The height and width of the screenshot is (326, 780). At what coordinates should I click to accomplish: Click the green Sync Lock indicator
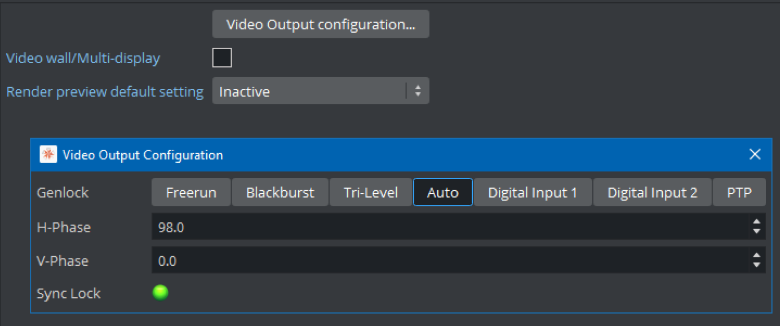[161, 293]
